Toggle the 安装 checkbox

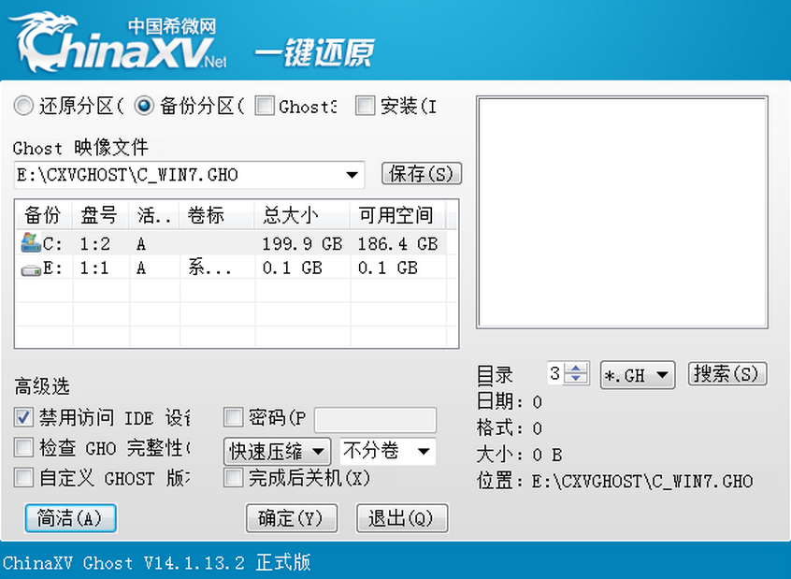(x=366, y=106)
